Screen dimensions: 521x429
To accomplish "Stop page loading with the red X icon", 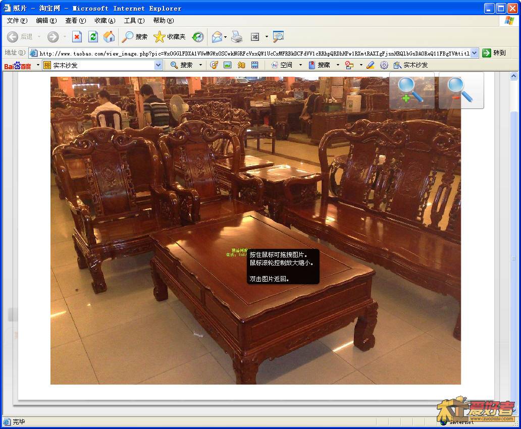I will 77,37.
